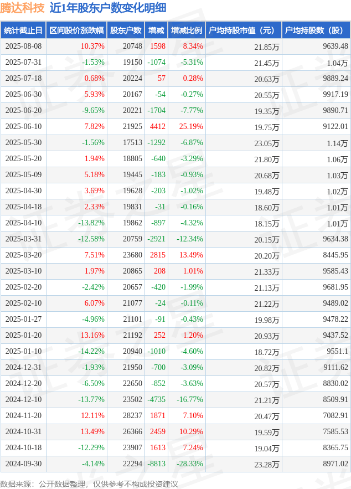Select the 户均持股市值（元）header
Viewport: 351px width, 489px height.
(244, 30)
